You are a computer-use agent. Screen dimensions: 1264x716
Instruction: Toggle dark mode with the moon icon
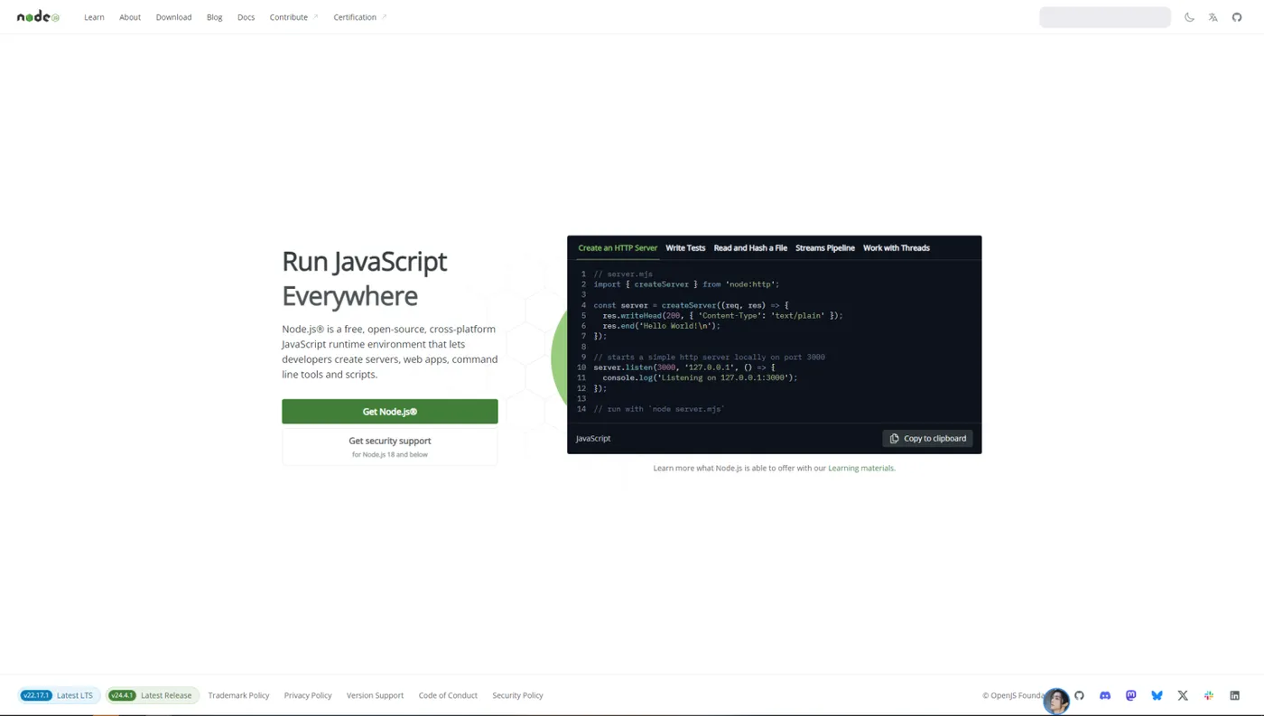pos(1189,17)
